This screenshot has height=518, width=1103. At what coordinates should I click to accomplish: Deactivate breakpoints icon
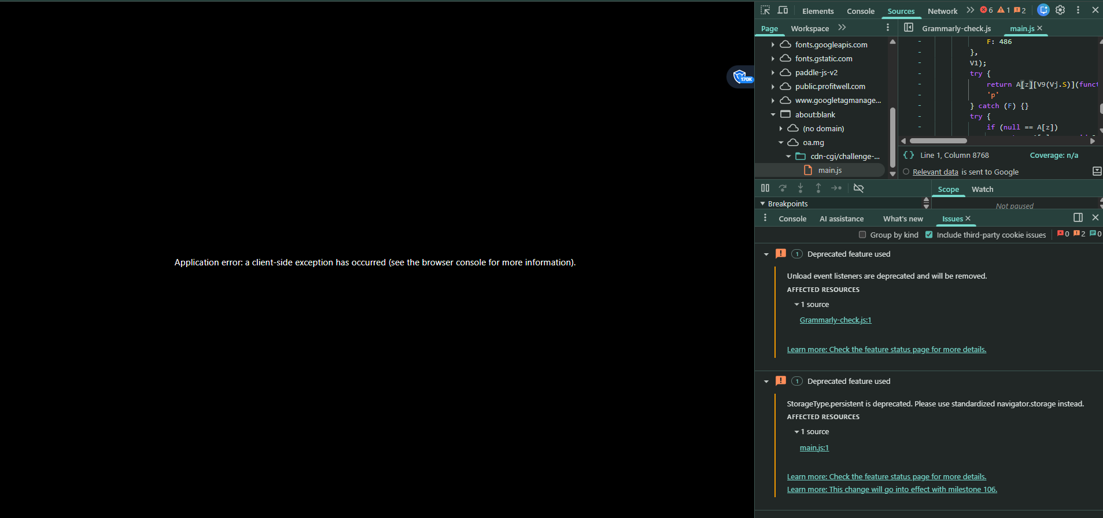[858, 188]
